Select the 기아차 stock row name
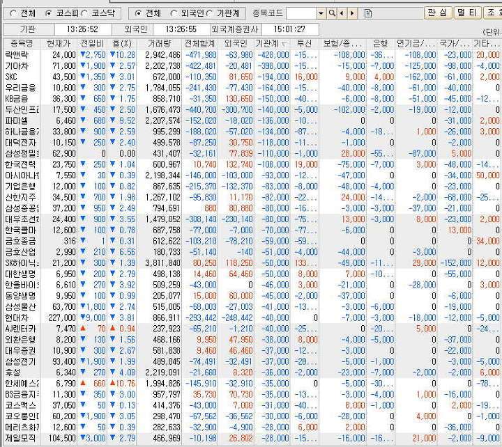 [x=17, y=66]
